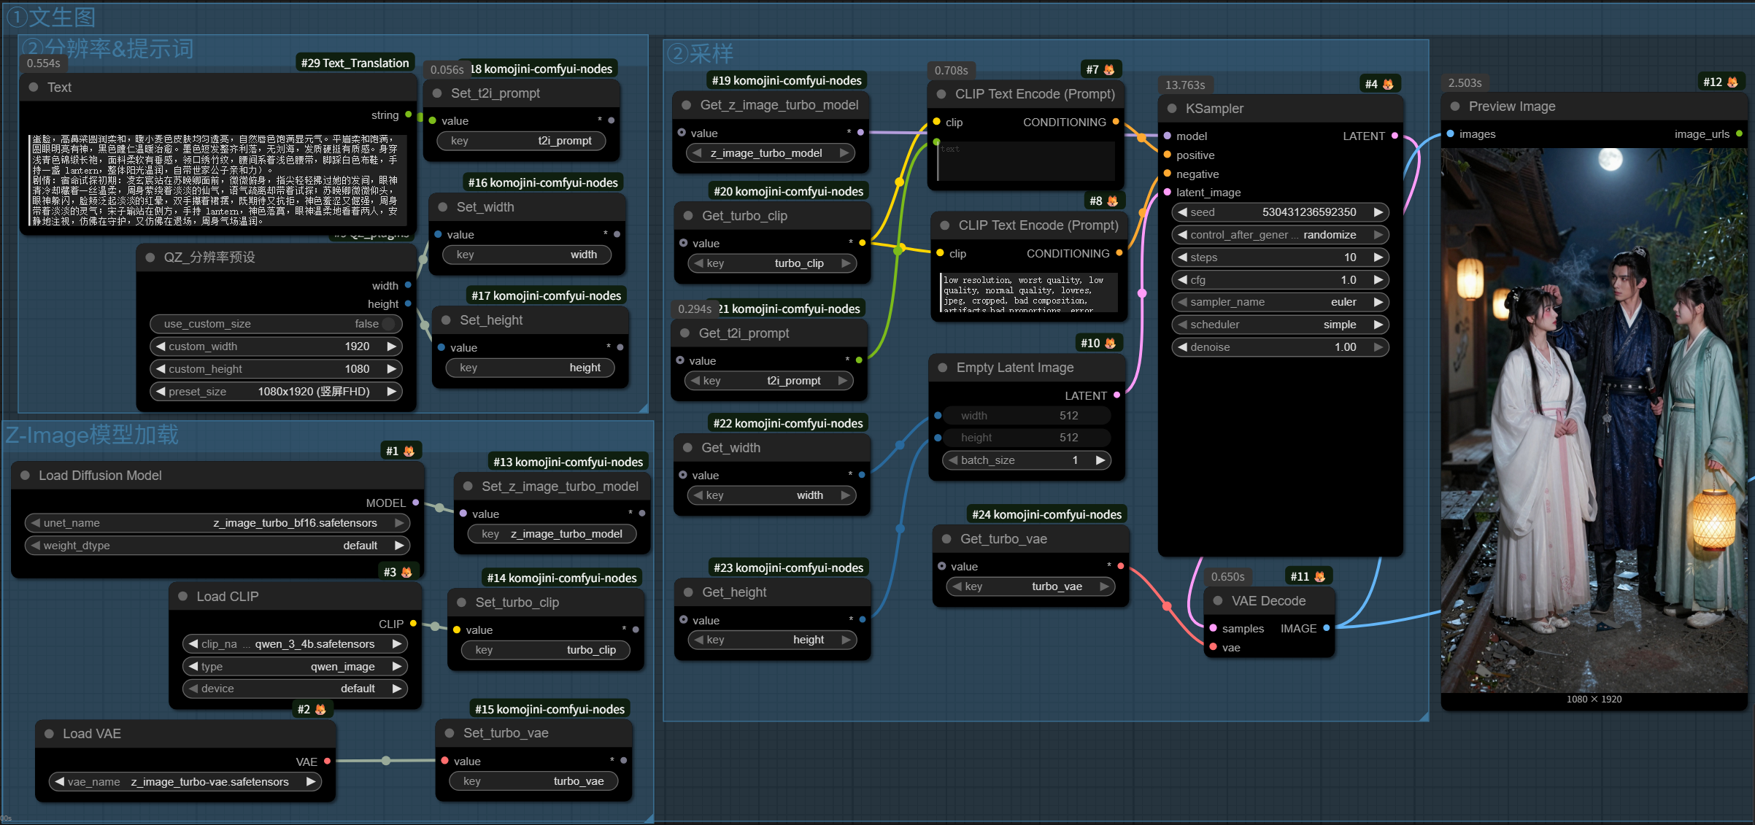Open the unet_name model dropdown

click(x=217, y=523)
